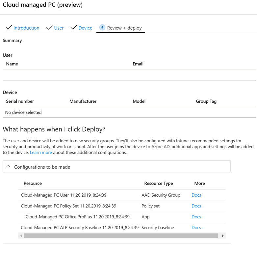
Task: Collapse using the chevron up icon
Action: point(9,167)
